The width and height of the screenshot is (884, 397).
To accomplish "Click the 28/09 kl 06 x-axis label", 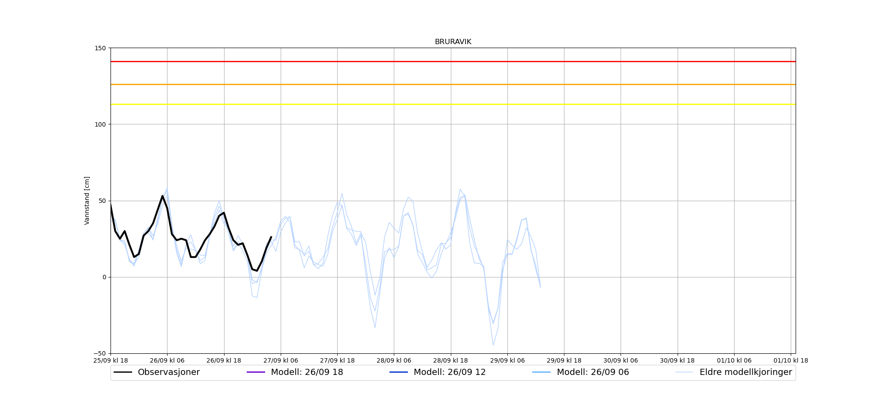I will pyautogui.click(x=394, y=360).
